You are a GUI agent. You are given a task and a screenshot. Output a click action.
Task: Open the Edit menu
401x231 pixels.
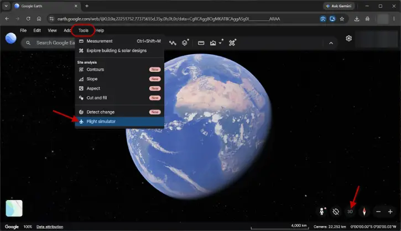(x=37, y=30)
